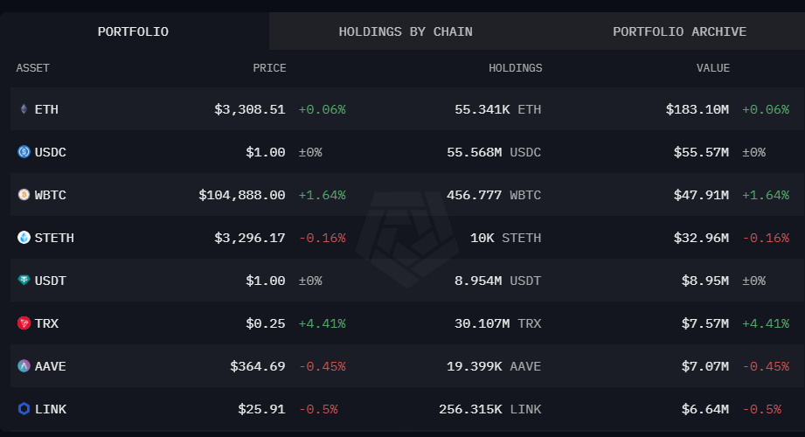Click the USDT Tether icon
Viewport: 805px width, 437px height.
click(x=24, y=281)
